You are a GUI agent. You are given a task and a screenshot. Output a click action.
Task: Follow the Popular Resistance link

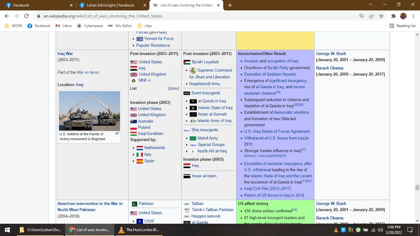coord(153,45)
